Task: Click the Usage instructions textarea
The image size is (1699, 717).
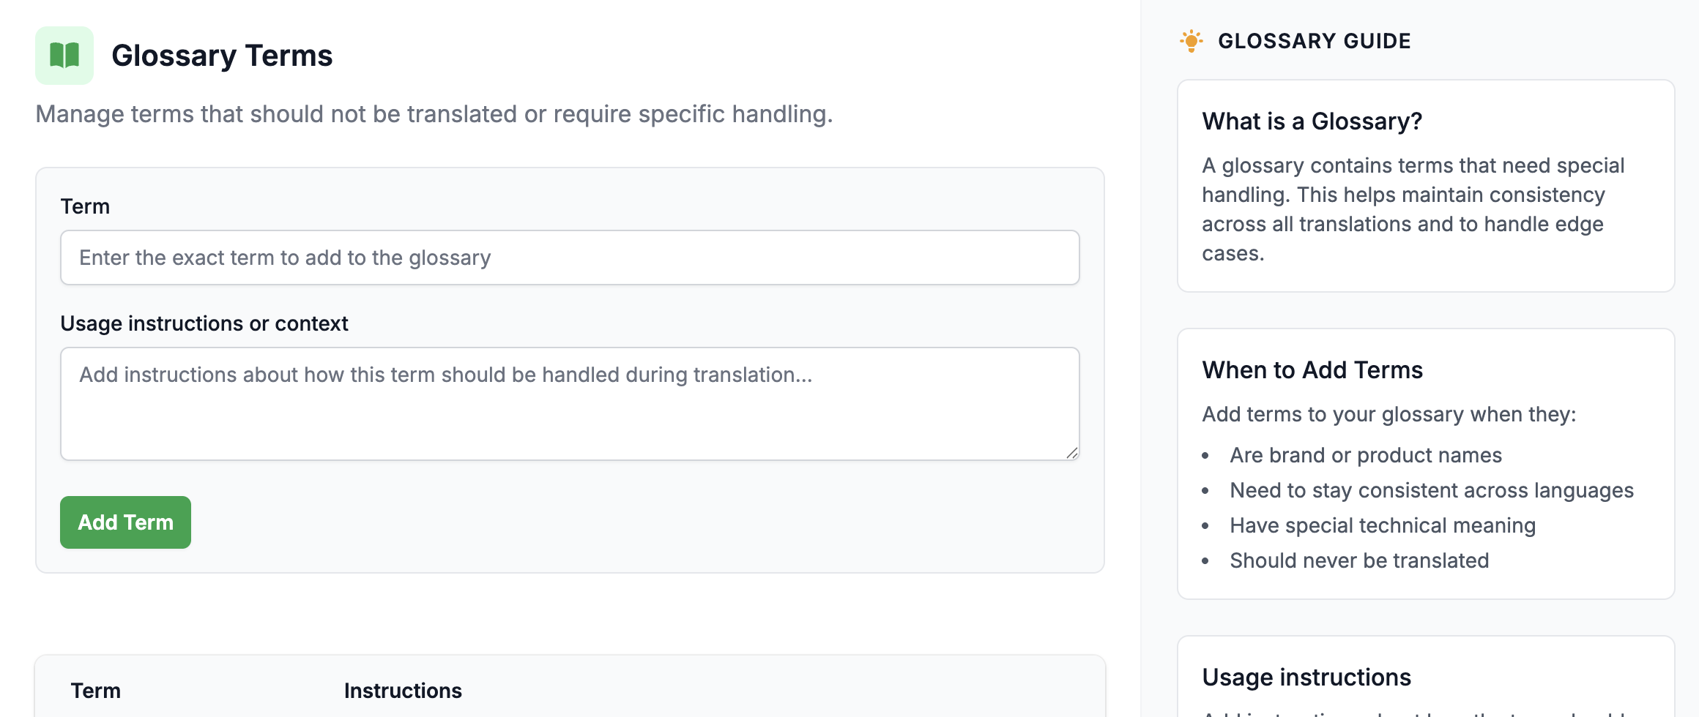Action: 569,404
